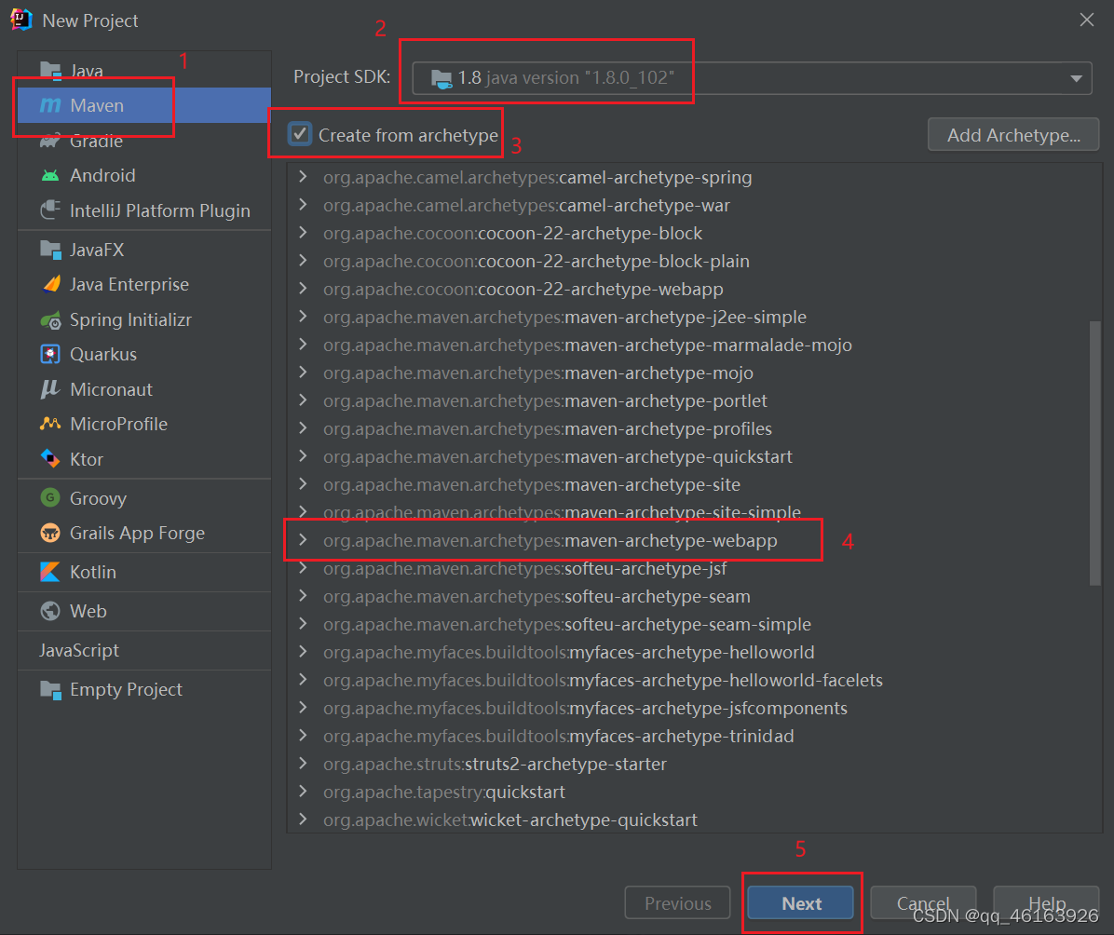
Task: Expand cocoon-22-archetype-block-plain node
Action: [304, 260]
